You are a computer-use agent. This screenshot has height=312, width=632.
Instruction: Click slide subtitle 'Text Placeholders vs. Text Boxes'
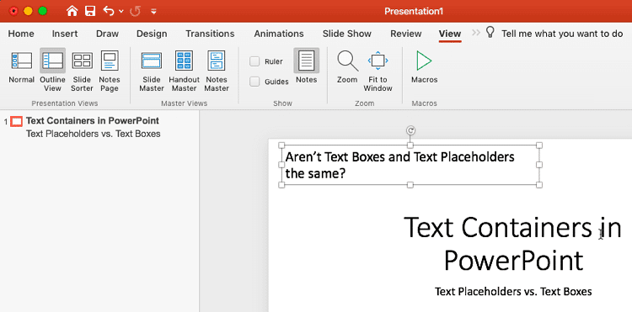(513, 292)
